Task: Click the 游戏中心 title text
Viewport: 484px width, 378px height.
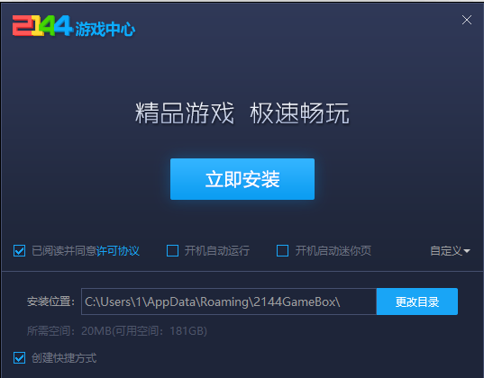Action: tap(105, 29)
